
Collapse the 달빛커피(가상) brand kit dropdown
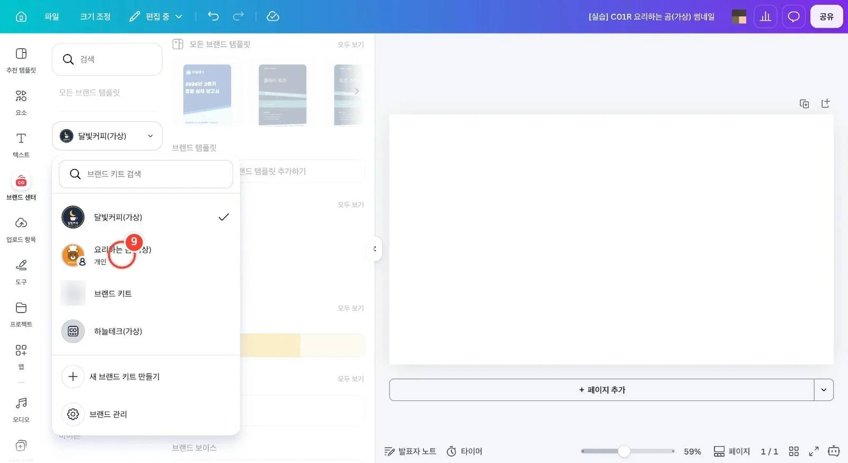[x=107, y=136]
